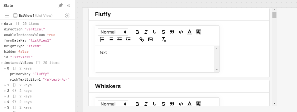Expand instanceValues item 1
This screenshot has width=297, height=112.
(x=5, y=85)
